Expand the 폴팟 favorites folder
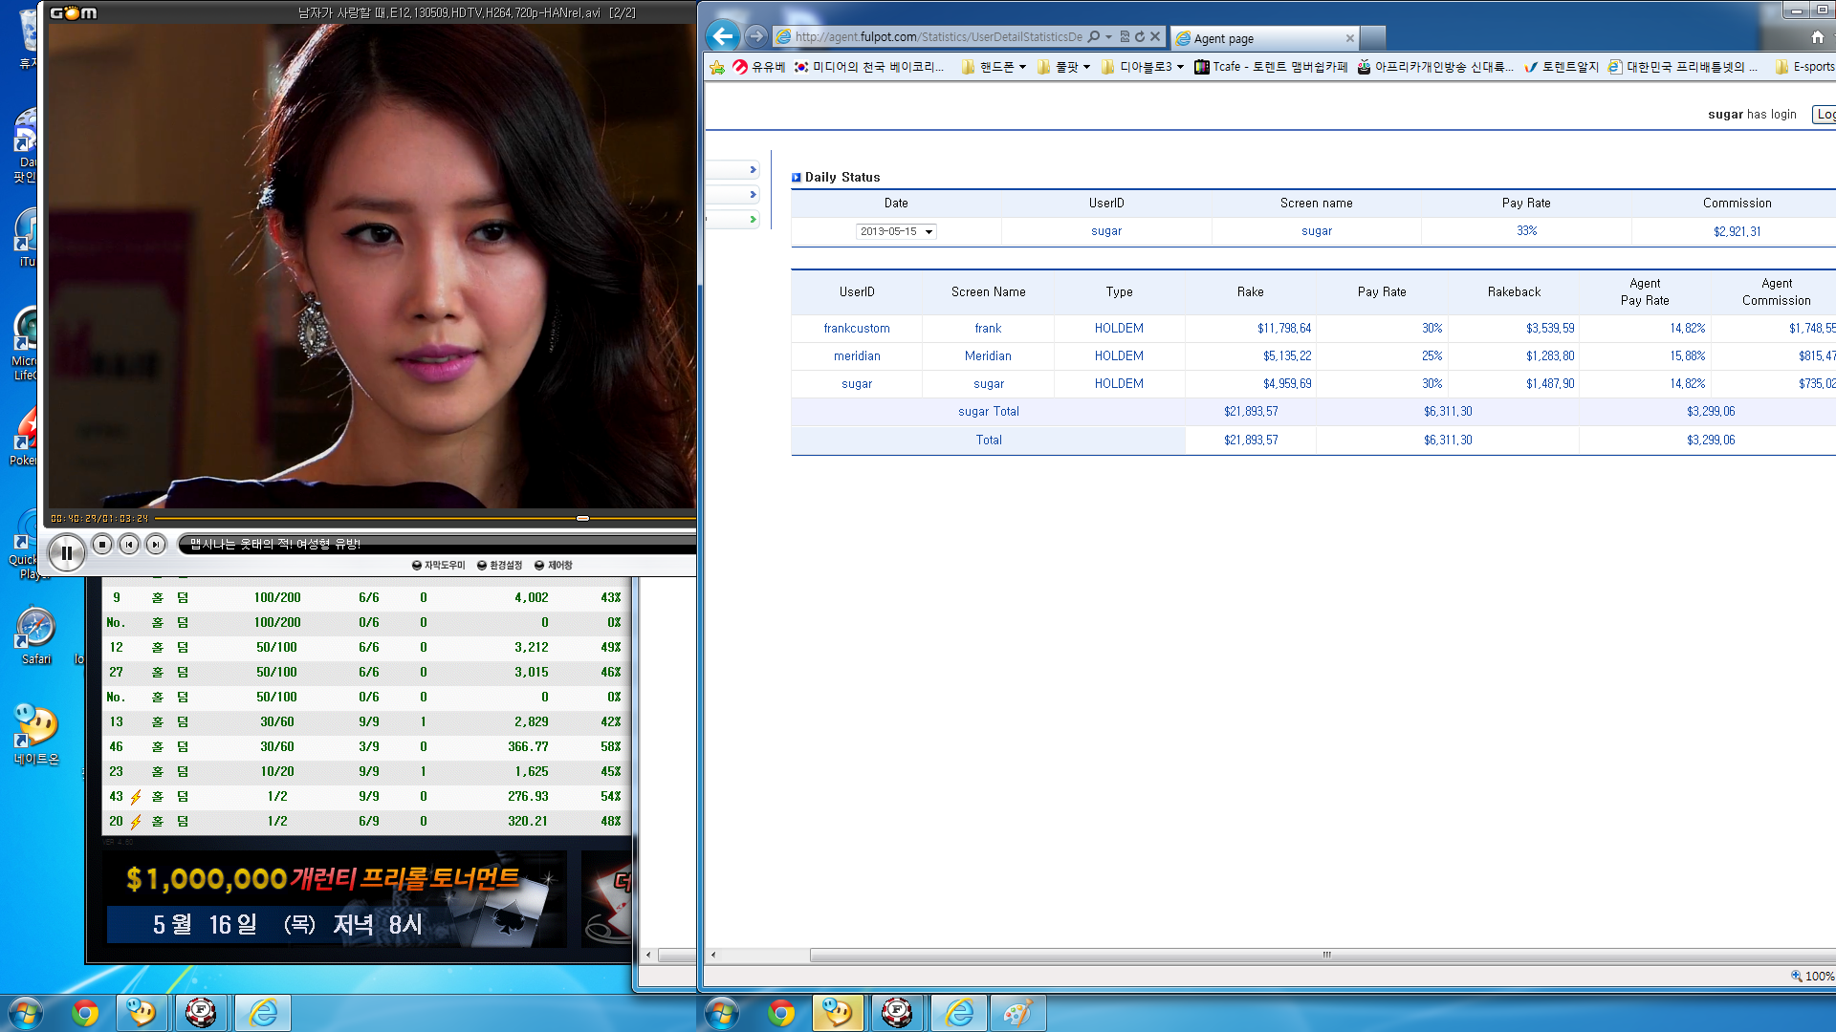This screenshot has width=1836, height=1032. [x=1064, y=67]
